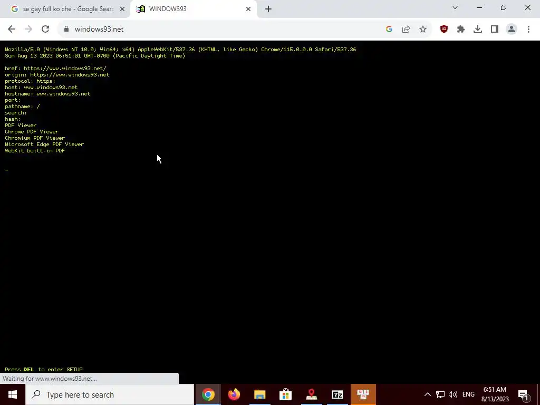Expand the tab search dropdown
540x405 pixels.
[x=455, y=7]
